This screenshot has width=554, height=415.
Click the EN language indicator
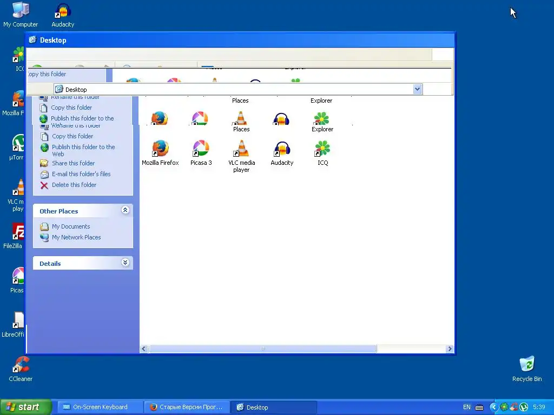click(467, 407)
